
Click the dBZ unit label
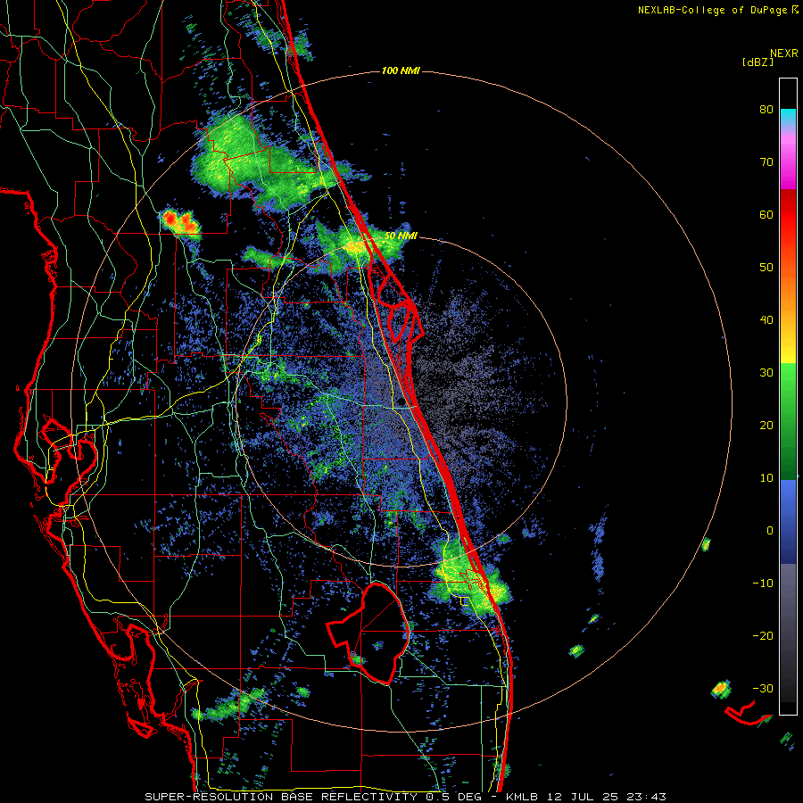pyautogui.click(x=757, y=62)
